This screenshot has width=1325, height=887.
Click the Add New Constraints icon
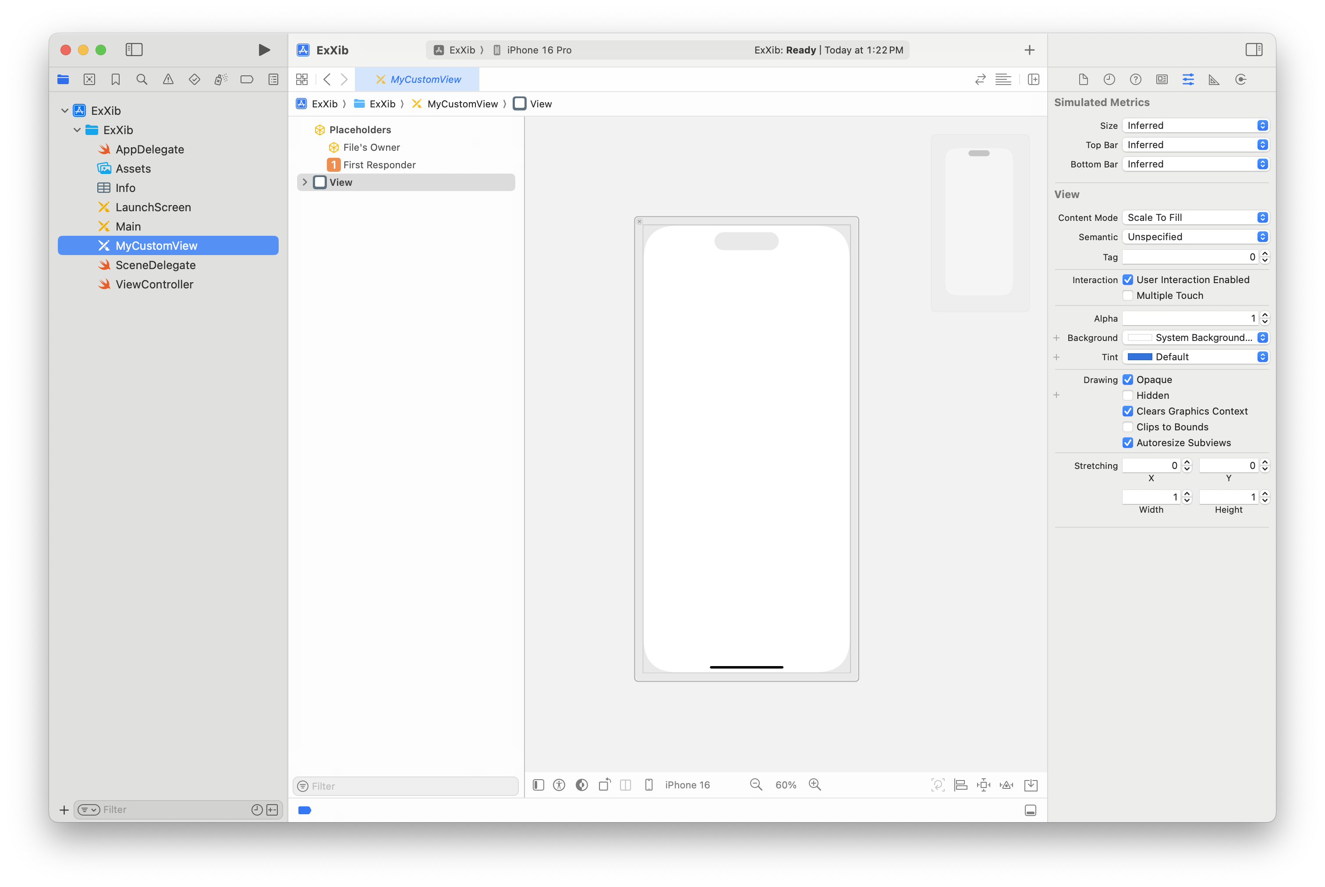pos(983,784)
